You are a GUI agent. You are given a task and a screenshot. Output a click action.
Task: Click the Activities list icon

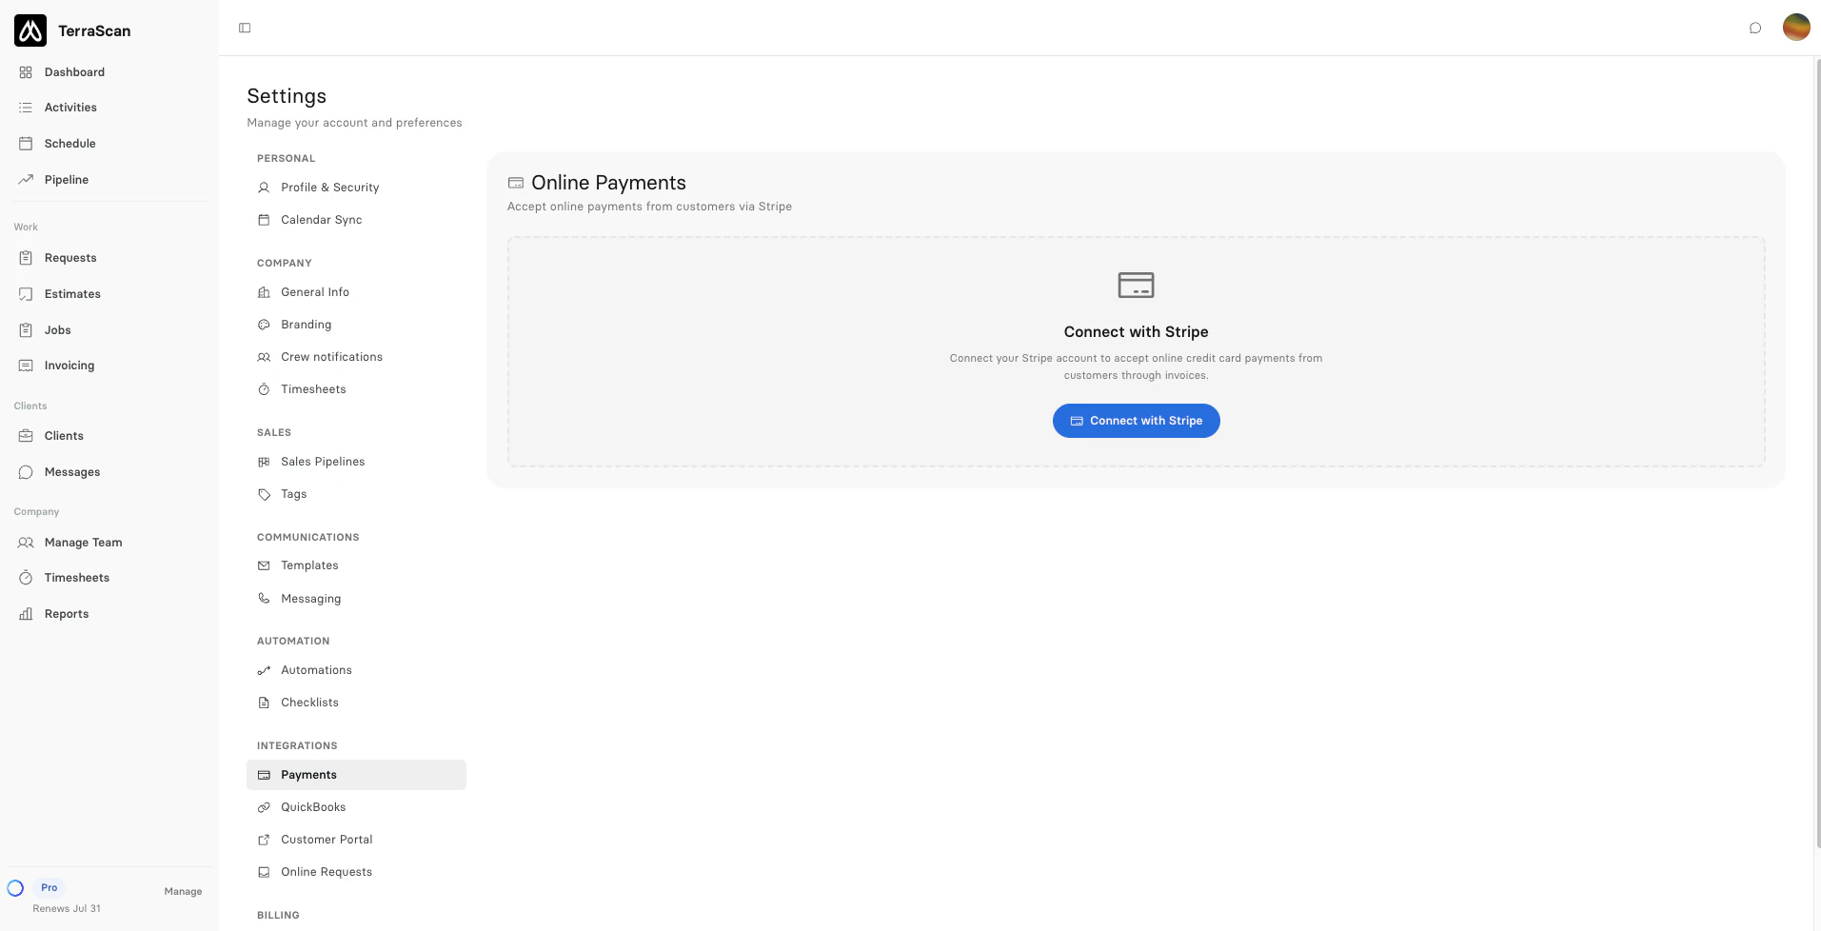(x=26, y=108)
